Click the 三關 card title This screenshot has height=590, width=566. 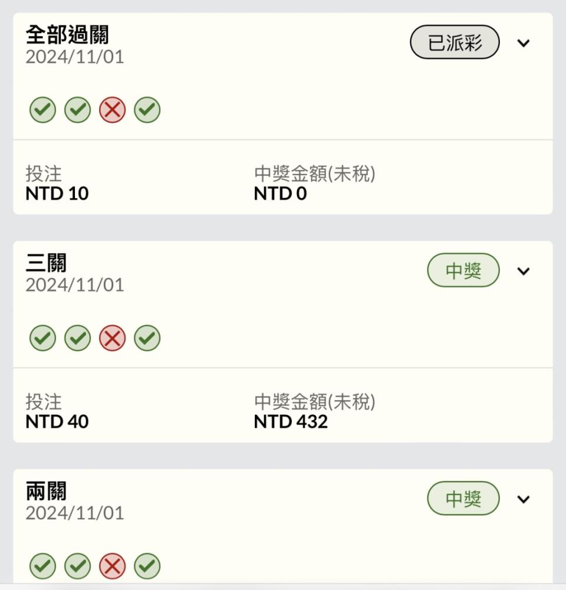point(46,263)
